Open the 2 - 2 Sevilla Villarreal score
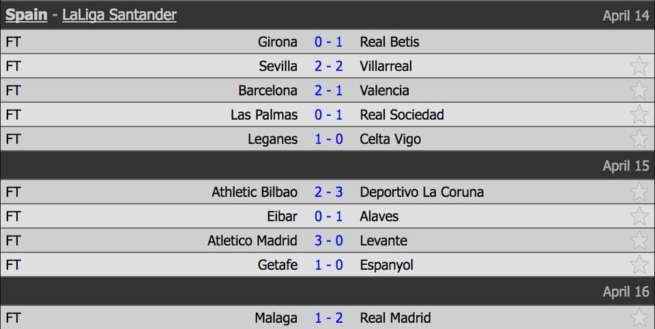The width and height of the screenshot is (655, 329). click(x=329, y=66)
